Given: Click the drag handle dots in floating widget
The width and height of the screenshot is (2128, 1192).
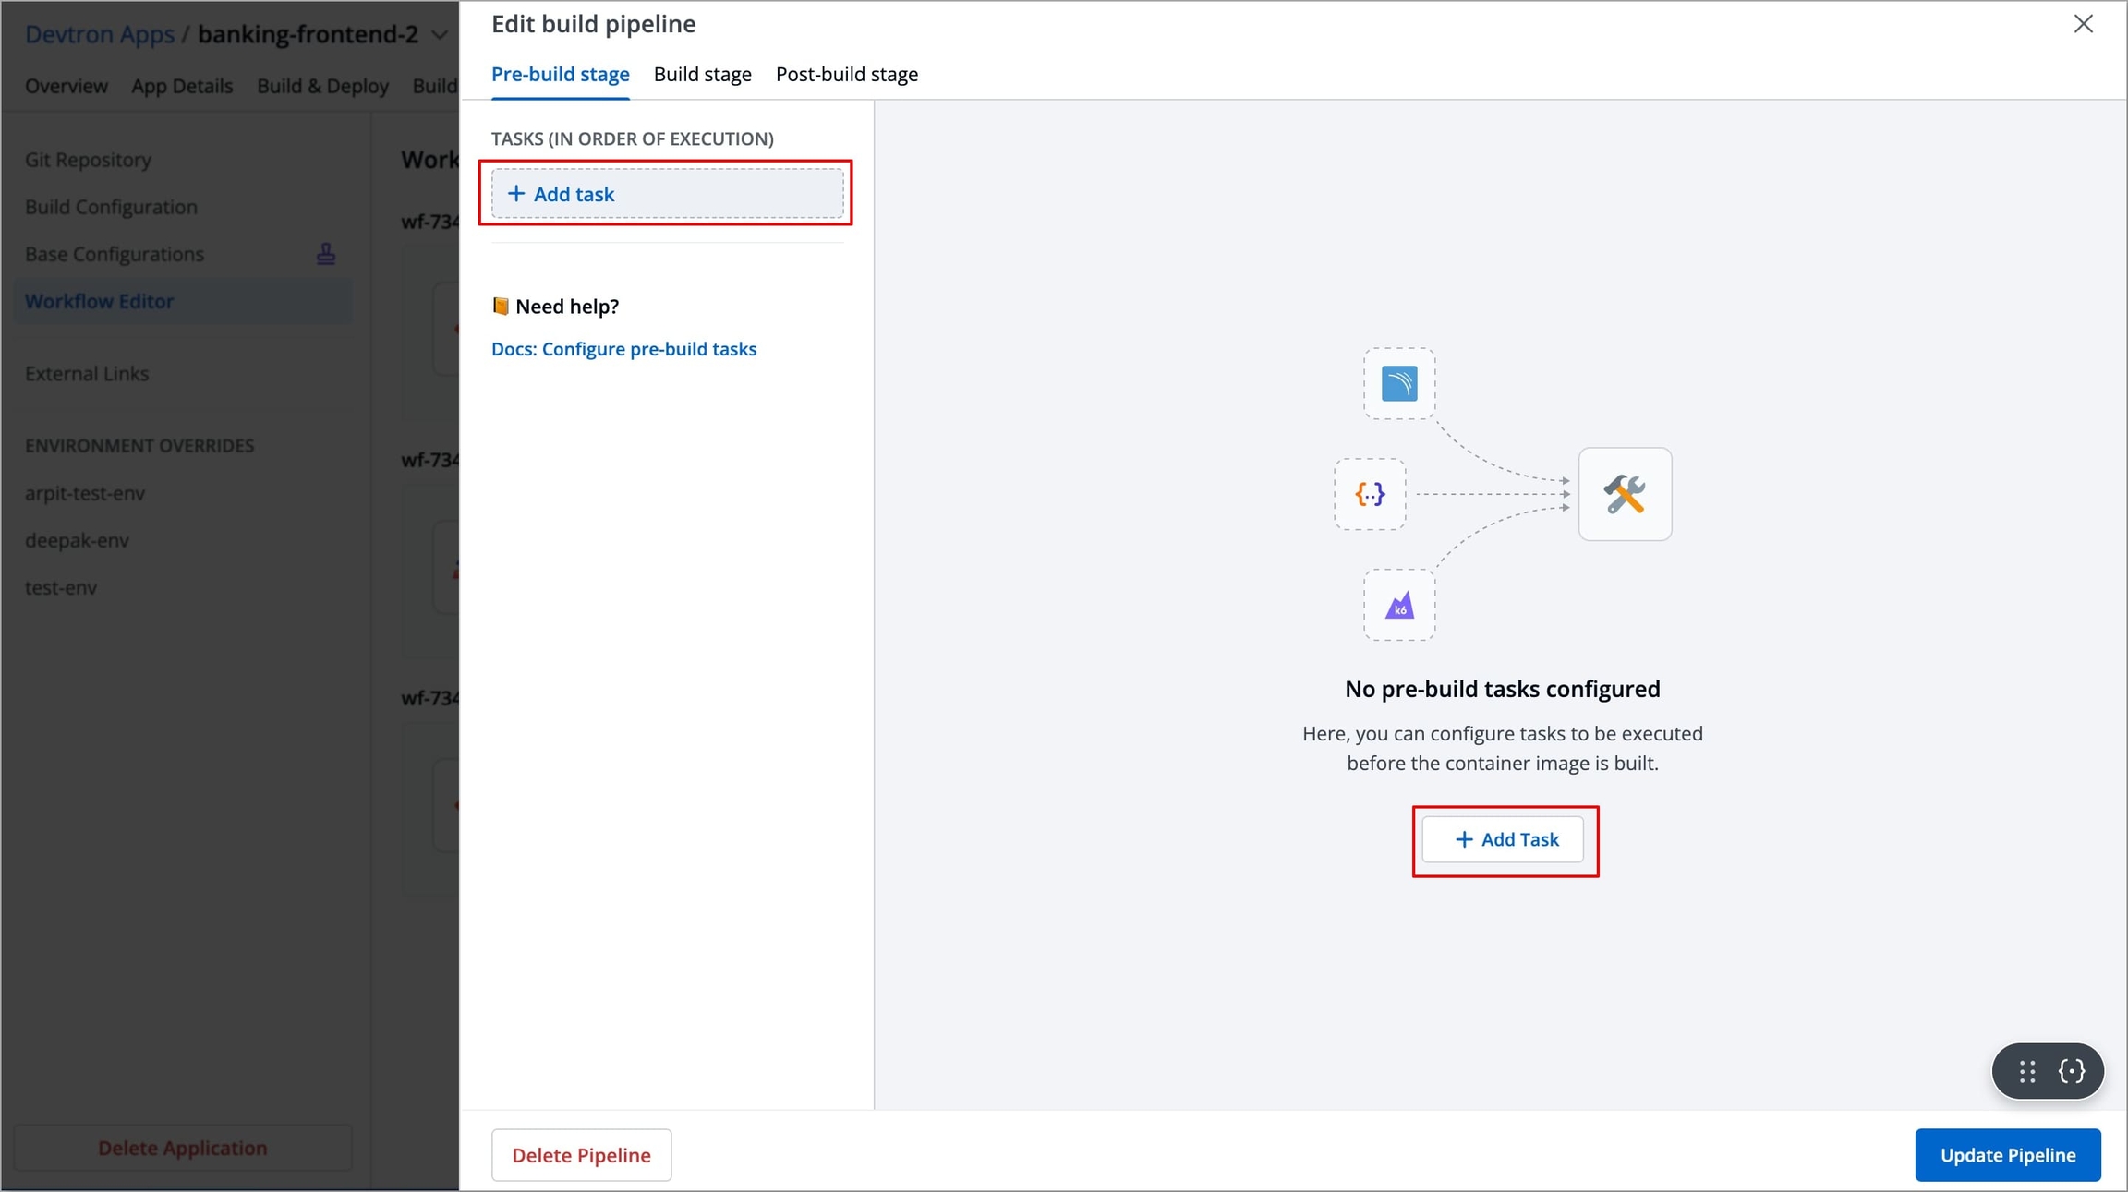Looking at the screenshot, I should pos(2026,1071).
